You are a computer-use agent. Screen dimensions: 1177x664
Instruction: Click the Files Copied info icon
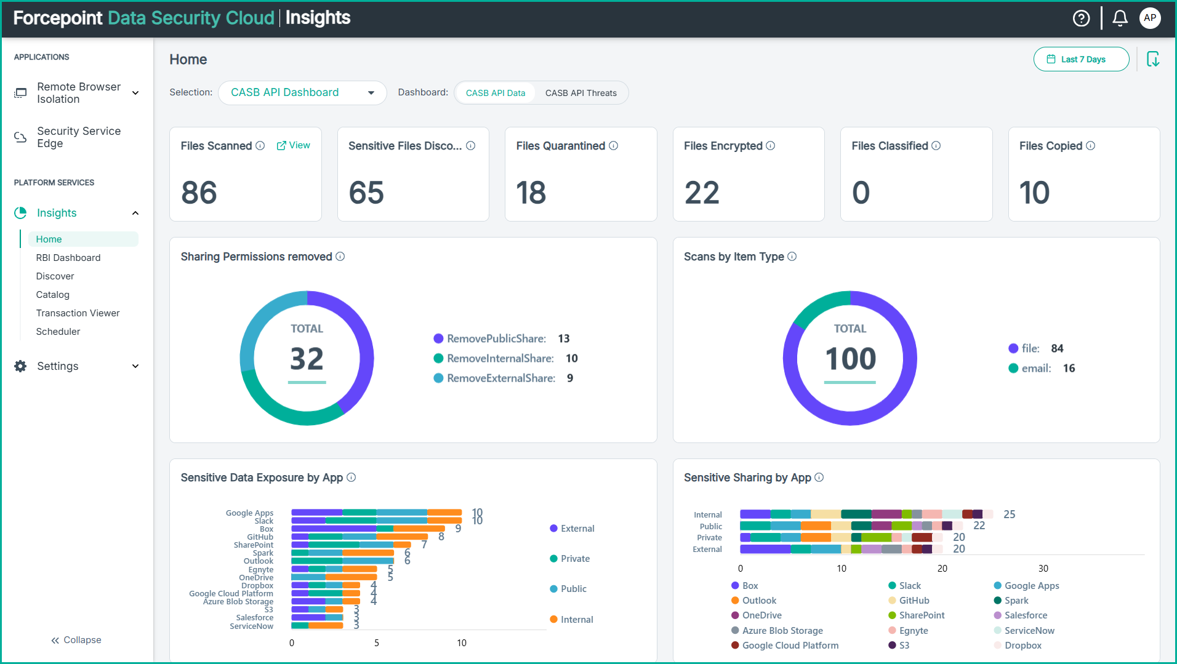1091,146
